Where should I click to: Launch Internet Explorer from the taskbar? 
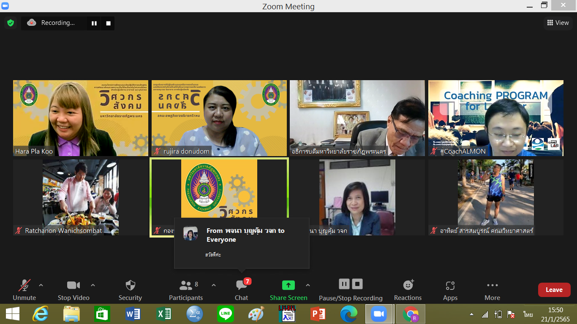point(41,314)
